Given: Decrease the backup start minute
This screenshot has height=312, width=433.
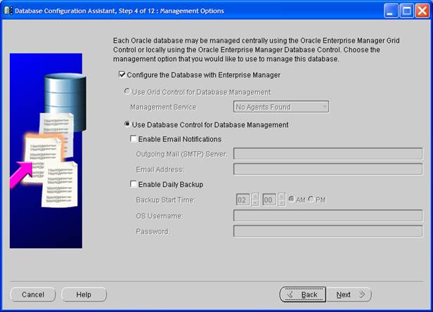Looking at the screenshot, I should tap(281, 203).
